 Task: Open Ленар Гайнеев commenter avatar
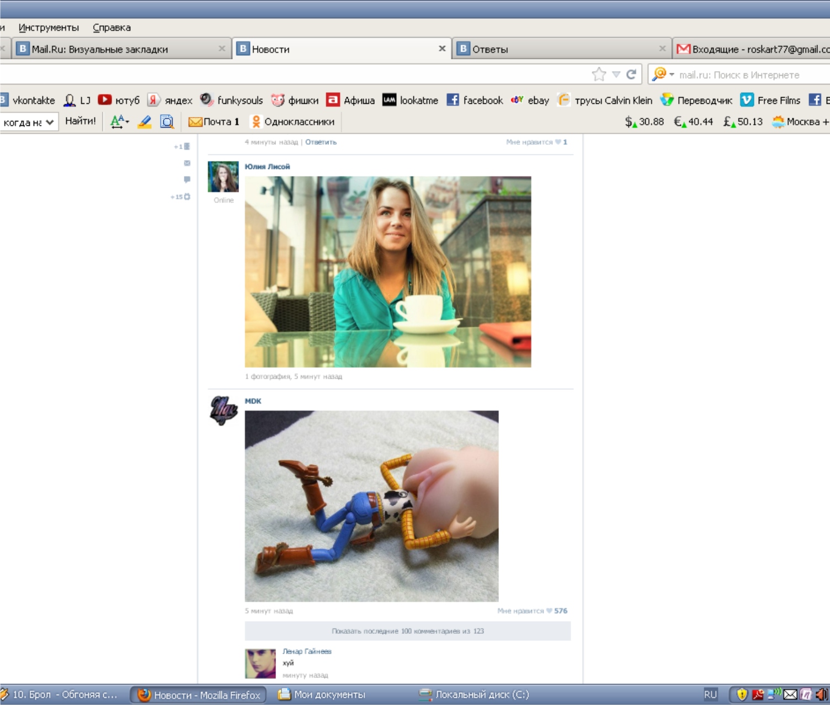click(260, 664)
